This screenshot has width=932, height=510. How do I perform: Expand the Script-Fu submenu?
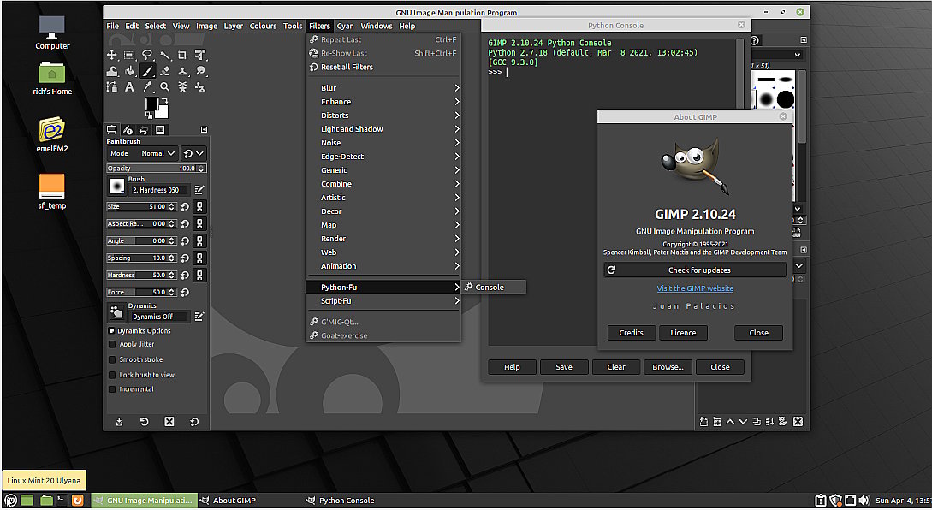tap(384, 300)
